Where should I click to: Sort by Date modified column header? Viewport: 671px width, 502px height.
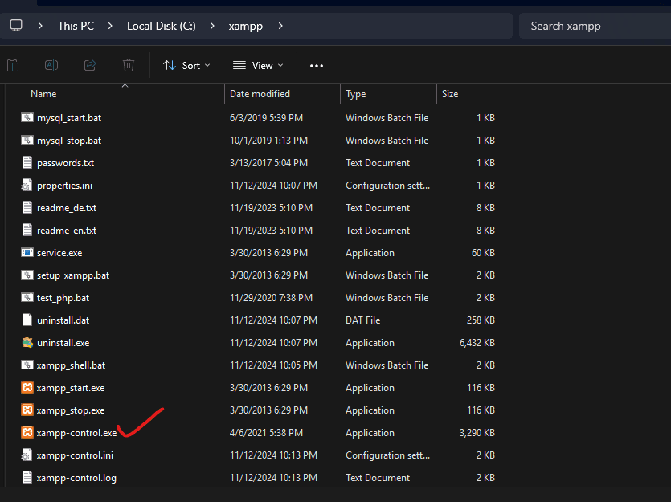click(x=260, y=94)
